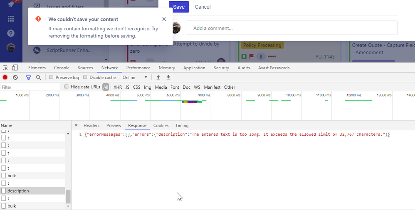The height and width of the screenshot is (210, 415).
Task: Click the network Filter text field
Action: pos(30,87)
